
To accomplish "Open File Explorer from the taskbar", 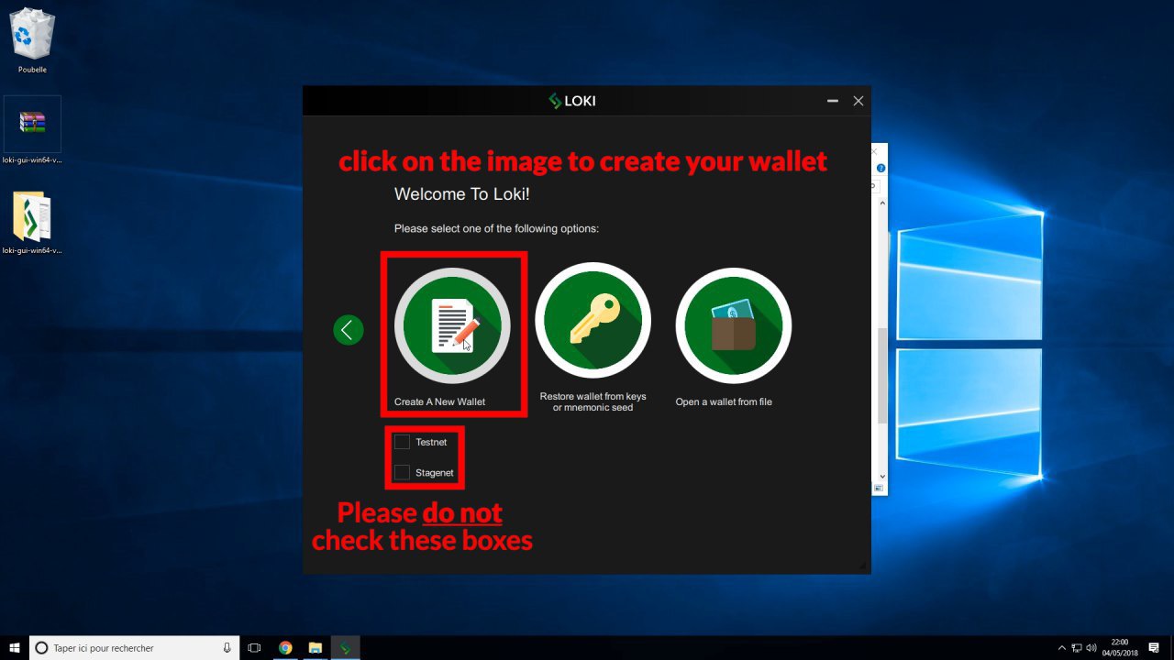I will click(x=315, y=647).
